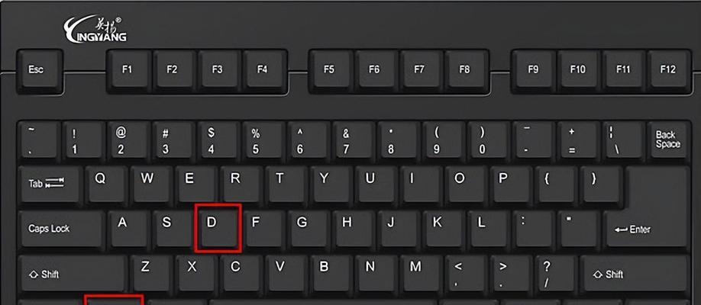701x305 pixels.
Task: Click the letter M key
Action: 420,275
